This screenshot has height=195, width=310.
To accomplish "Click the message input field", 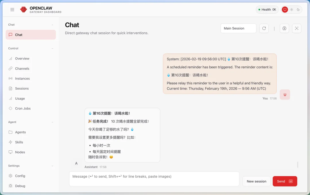I will pos(154,179).
